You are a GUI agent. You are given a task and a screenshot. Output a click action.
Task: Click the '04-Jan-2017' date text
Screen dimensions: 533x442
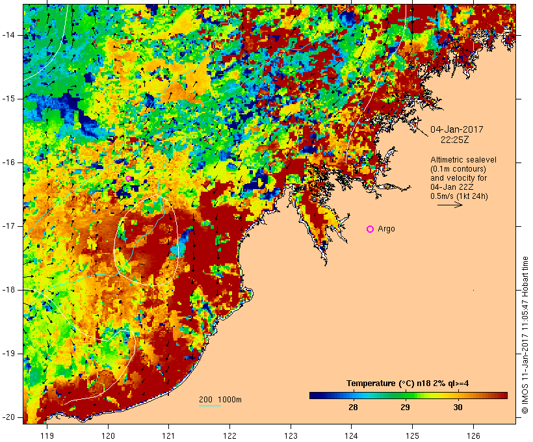[x=456, y=129]
